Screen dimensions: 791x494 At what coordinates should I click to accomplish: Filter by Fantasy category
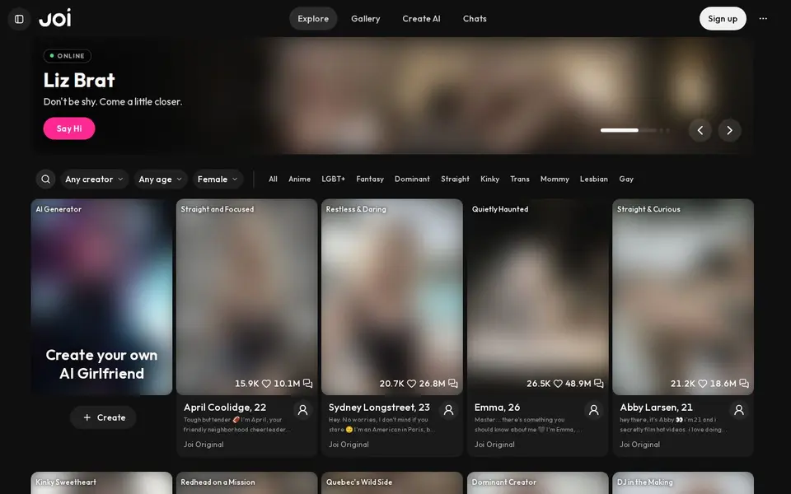tap(370, 179)
